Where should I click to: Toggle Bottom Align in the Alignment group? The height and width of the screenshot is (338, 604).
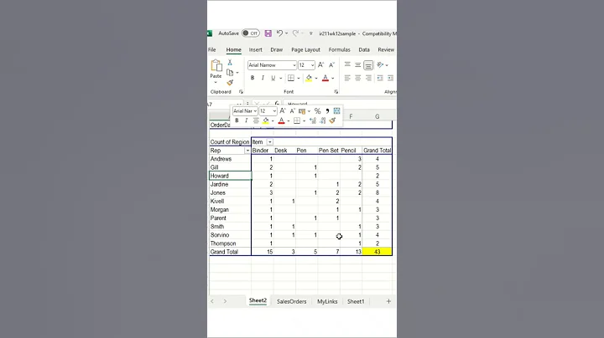[x=368, y=65]
